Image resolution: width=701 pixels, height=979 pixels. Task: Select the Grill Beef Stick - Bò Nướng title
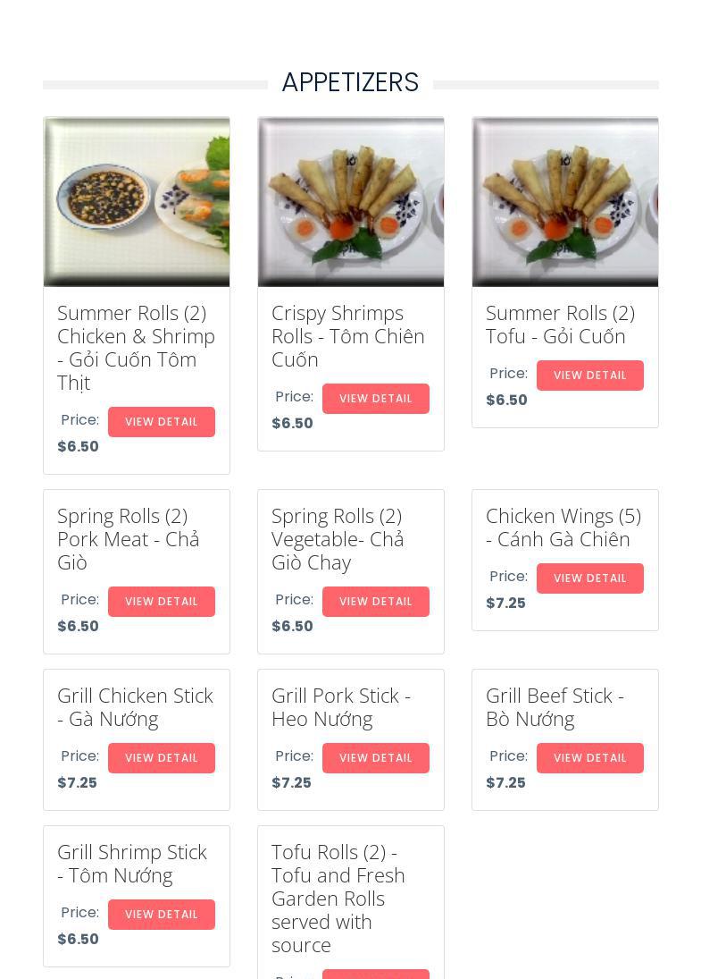[555, 707]
